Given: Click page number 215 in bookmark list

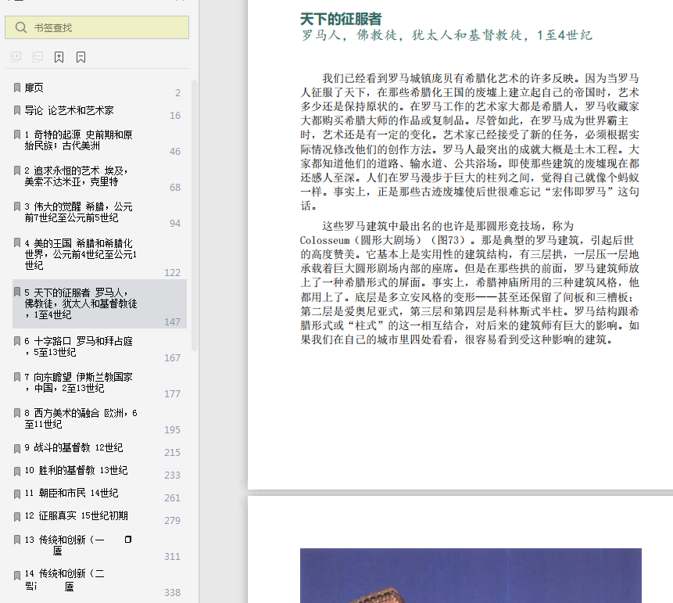Looking at the screenshot, I should 173,453.
